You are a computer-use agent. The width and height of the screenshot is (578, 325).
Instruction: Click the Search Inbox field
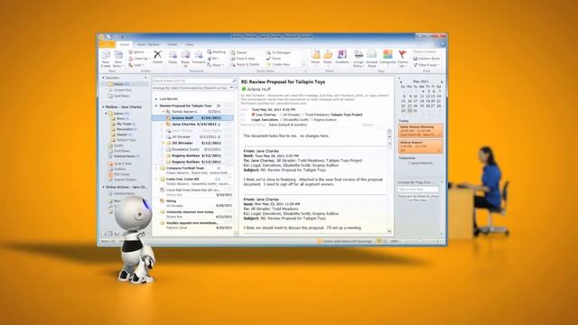pos(191,80)
